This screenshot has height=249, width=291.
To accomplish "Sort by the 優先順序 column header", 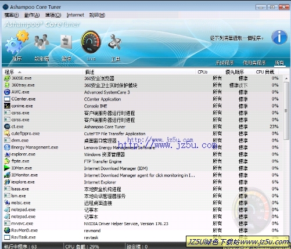I will click(238, 72).
